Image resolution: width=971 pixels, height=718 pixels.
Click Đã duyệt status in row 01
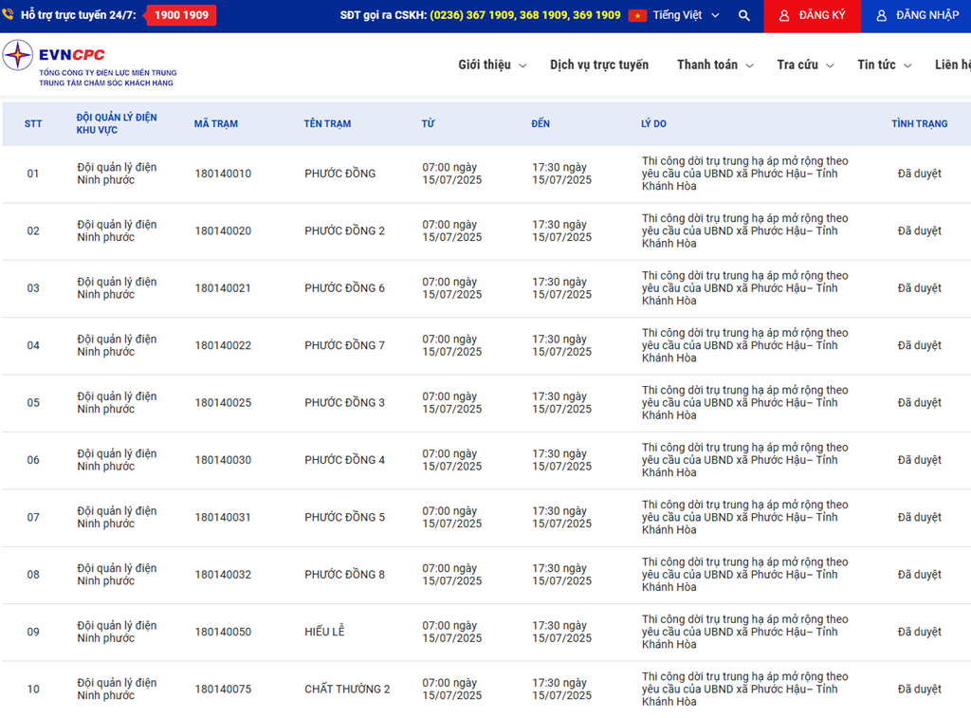[919, 174]
